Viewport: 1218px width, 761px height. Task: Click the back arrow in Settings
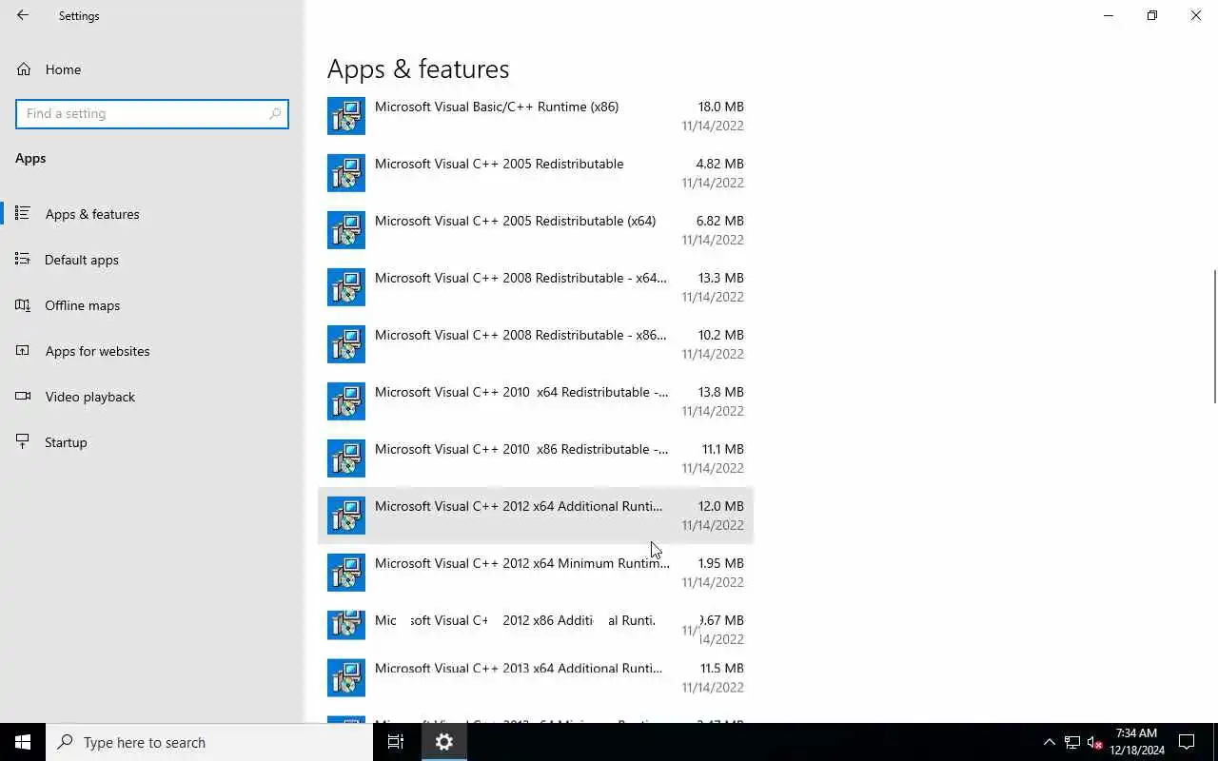pyautogui.click(x=23, y=15)
